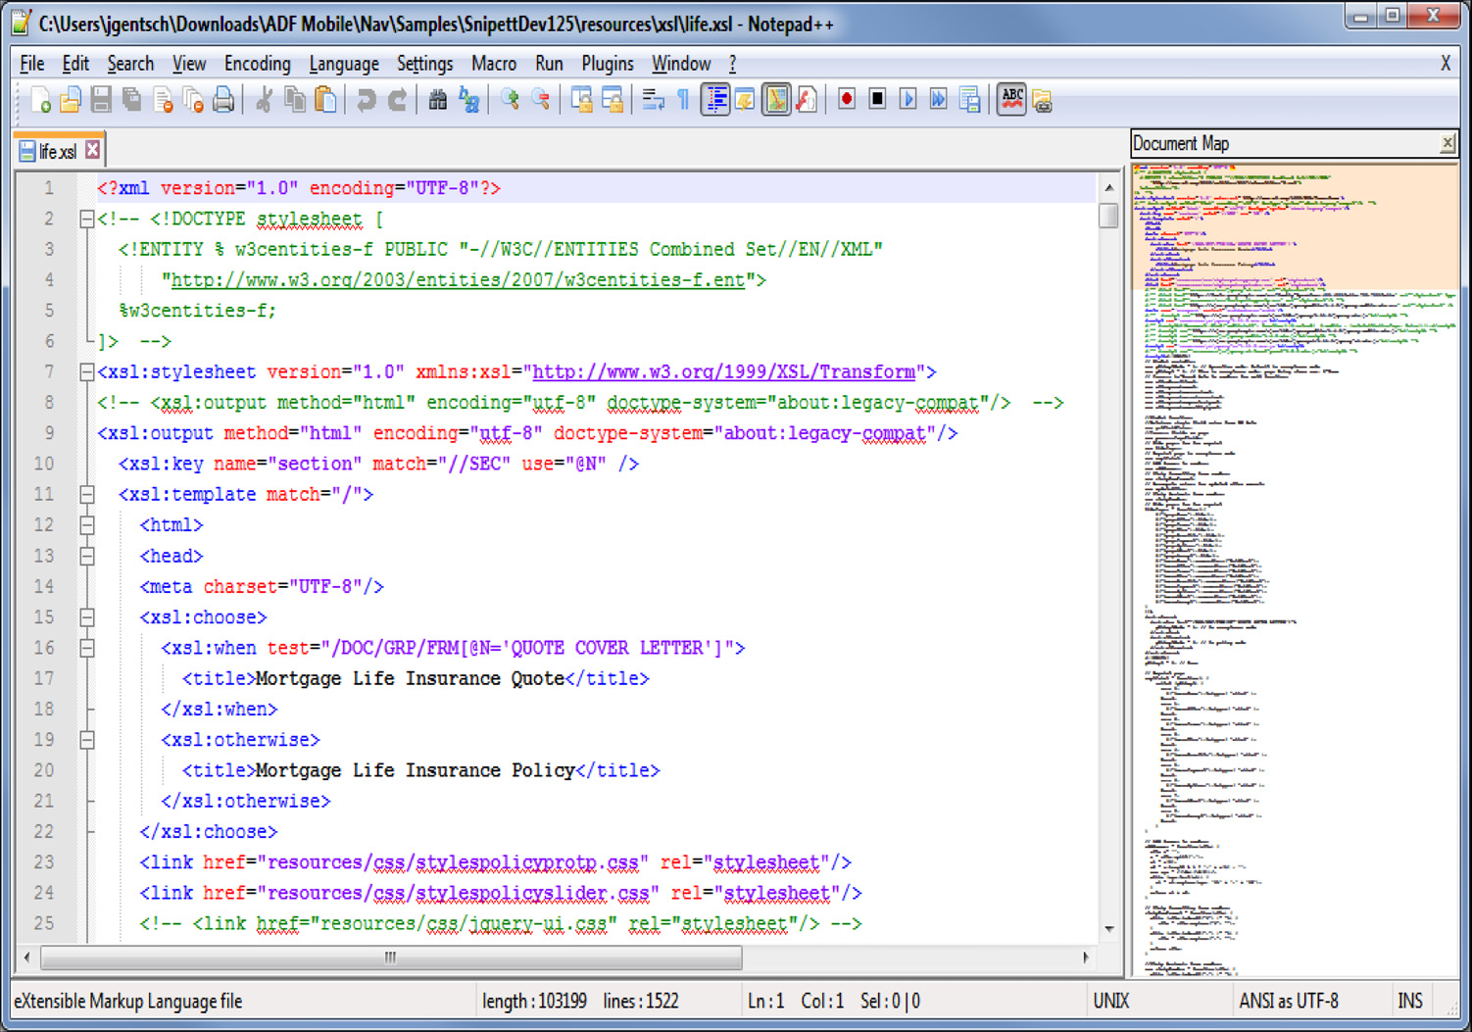Click the vertical scrollbar down arrow

point(1110,929)
